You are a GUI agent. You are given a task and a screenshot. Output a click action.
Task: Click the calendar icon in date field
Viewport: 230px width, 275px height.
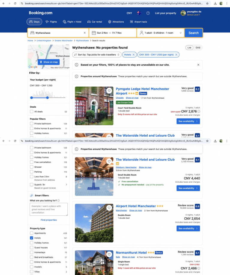click(94, 33)
